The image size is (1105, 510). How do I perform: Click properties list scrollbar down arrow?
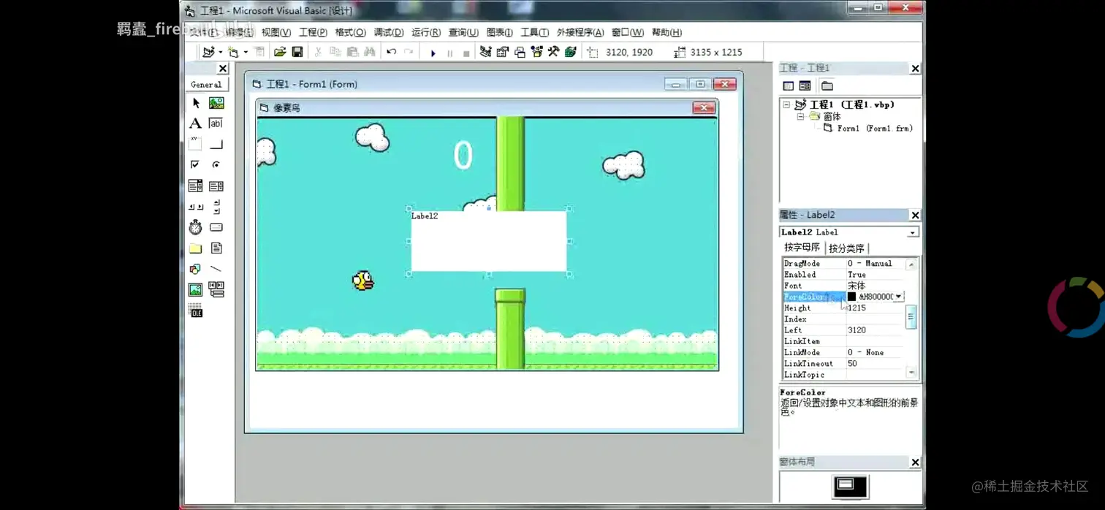click(x=911, y=373)
